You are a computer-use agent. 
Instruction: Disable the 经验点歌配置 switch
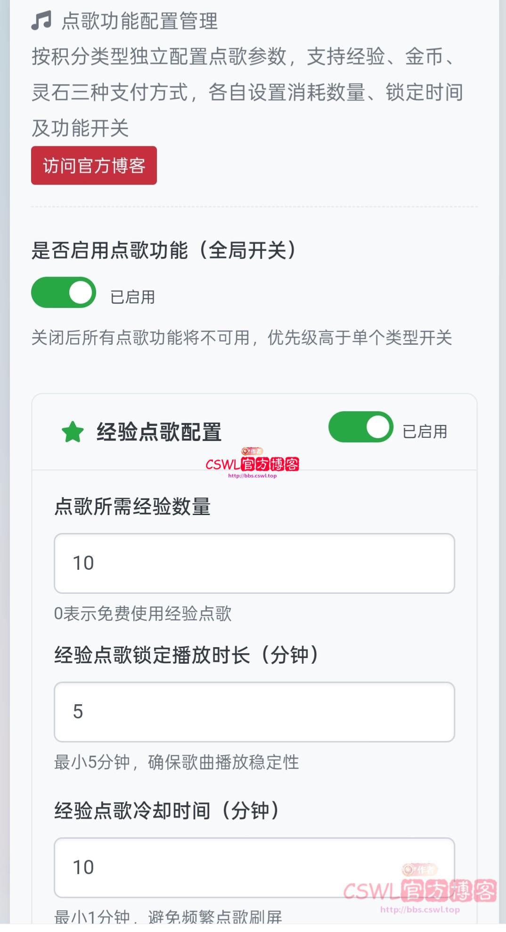click(360, 427)
